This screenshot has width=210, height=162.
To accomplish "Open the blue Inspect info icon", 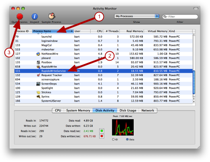I will click(x=34, y=16).
